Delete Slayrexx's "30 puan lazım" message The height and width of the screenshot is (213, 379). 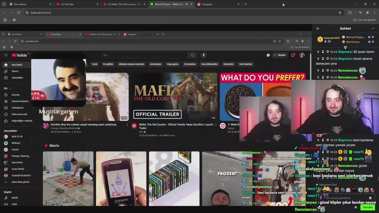coord(318,52)
